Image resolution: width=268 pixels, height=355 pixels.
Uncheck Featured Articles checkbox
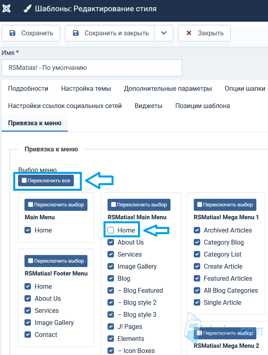coord(197,278)
